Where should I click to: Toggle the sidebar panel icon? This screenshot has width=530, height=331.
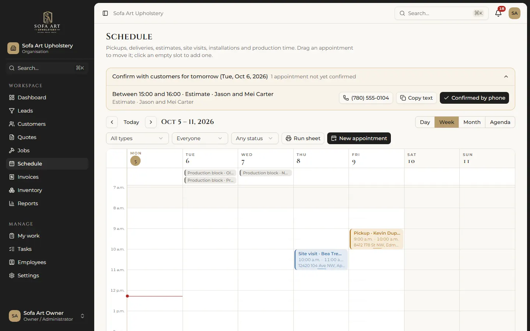point(105,13)
